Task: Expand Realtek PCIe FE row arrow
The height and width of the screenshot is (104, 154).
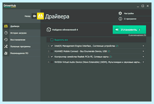Action: click(143, 57)
